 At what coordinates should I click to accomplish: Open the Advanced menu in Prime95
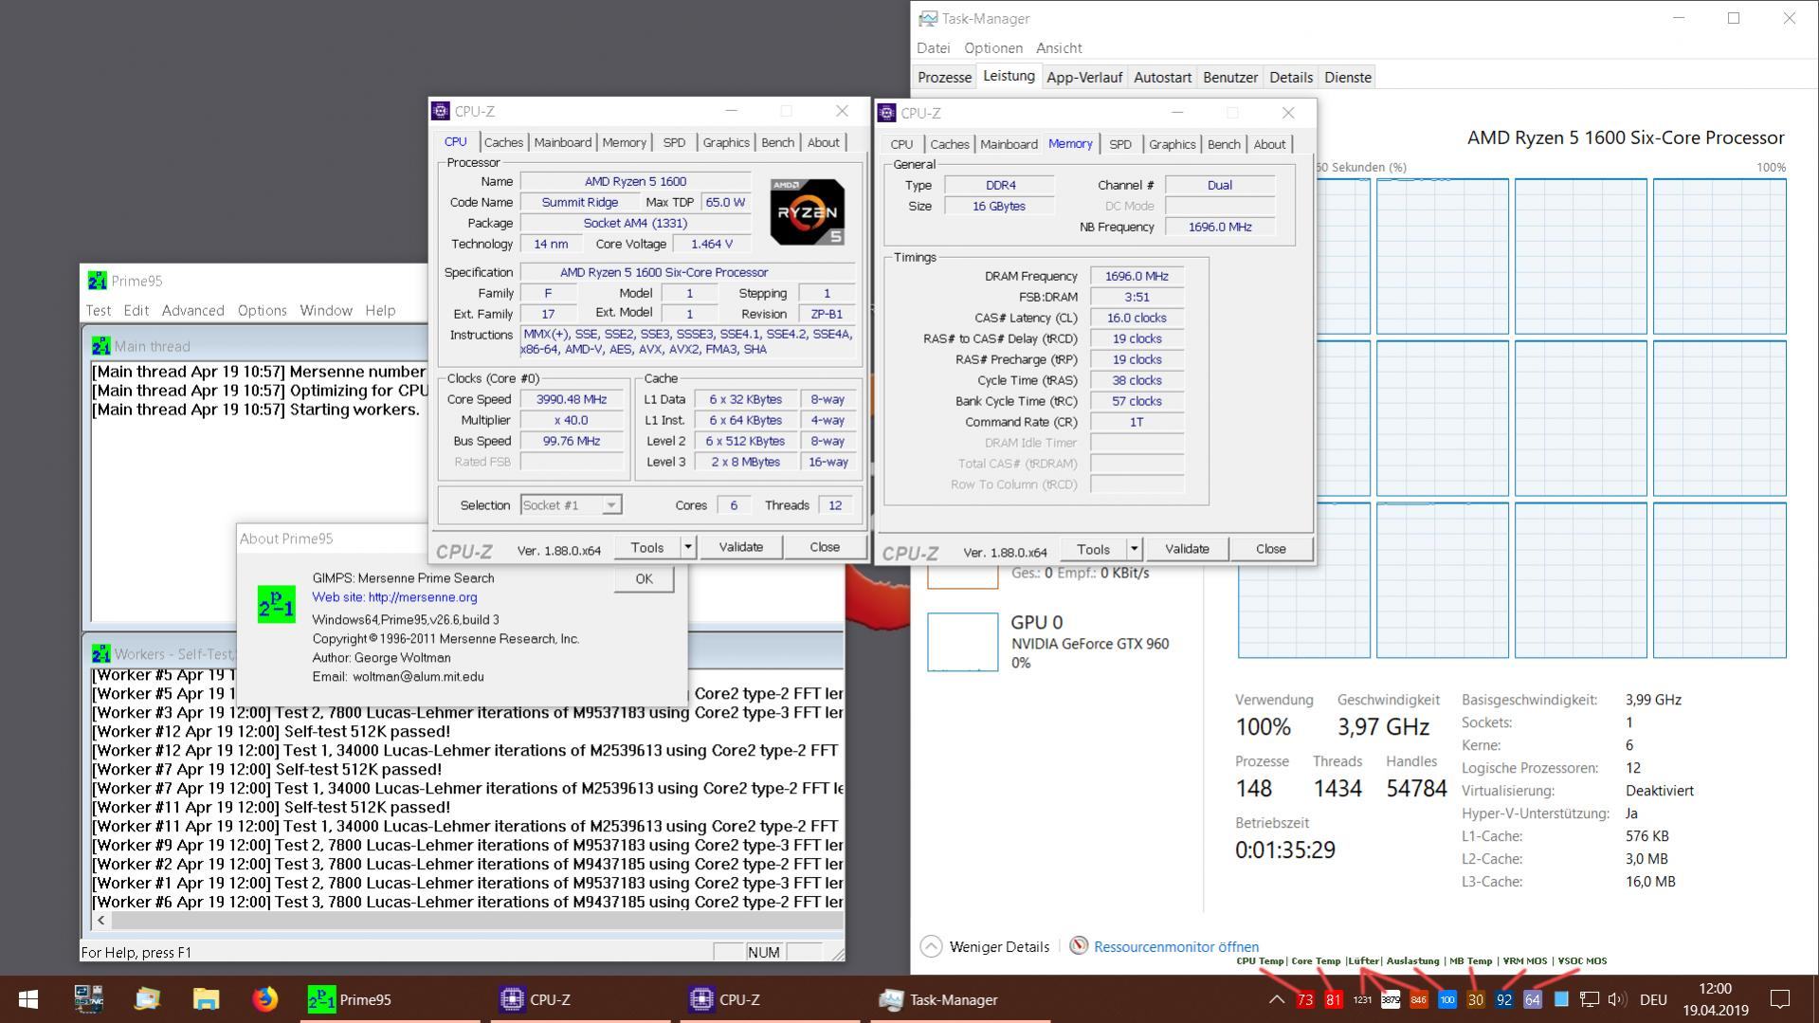click(x=192, y=310)
